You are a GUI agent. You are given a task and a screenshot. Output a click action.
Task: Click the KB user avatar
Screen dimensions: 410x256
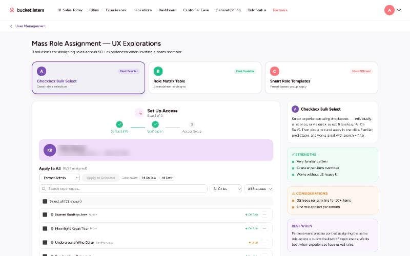click(50, 150)
